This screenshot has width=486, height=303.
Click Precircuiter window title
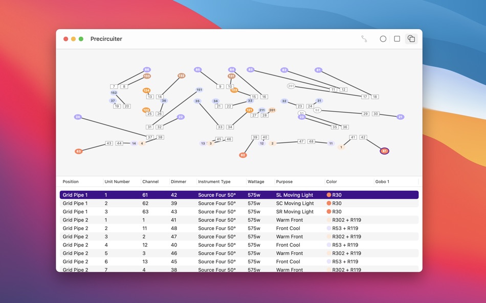pos(106,39)
